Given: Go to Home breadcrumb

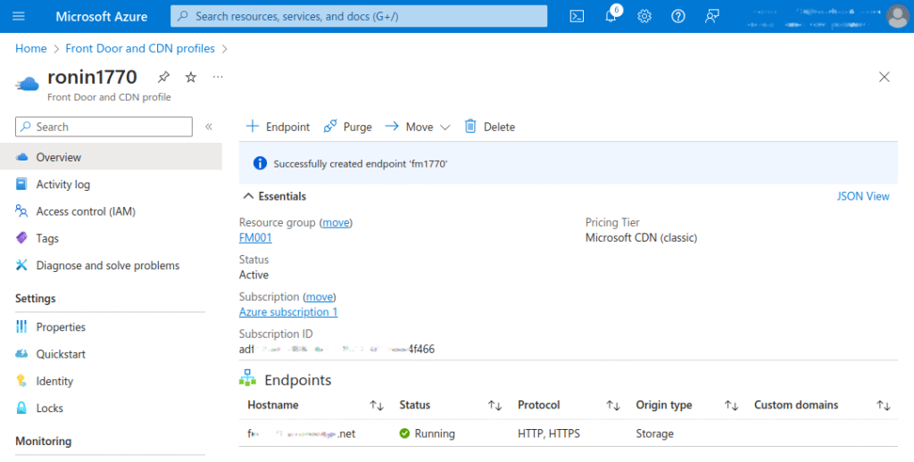Looking at the screenshot, I should point(31,48).
